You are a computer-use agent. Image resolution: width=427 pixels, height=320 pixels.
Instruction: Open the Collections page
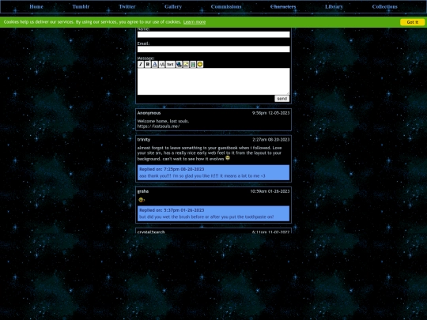[384, 6]
